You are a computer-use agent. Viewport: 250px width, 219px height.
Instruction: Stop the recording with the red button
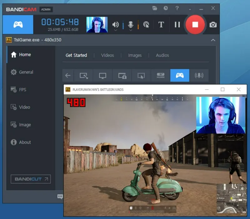pyautogui.click(x=195, y=24)
